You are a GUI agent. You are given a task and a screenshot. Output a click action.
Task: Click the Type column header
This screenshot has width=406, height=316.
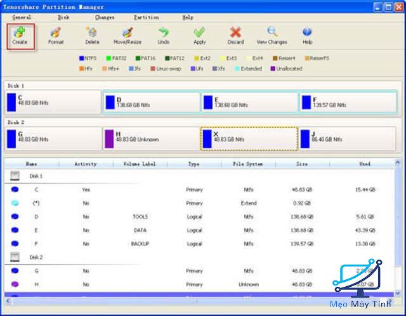(x=194, y=164)
